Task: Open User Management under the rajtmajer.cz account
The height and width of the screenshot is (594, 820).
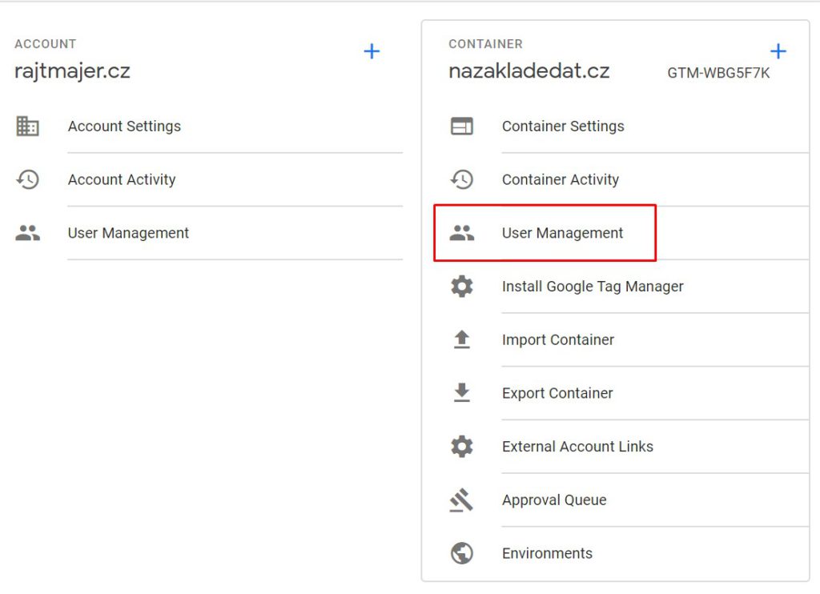Action: 128,233
